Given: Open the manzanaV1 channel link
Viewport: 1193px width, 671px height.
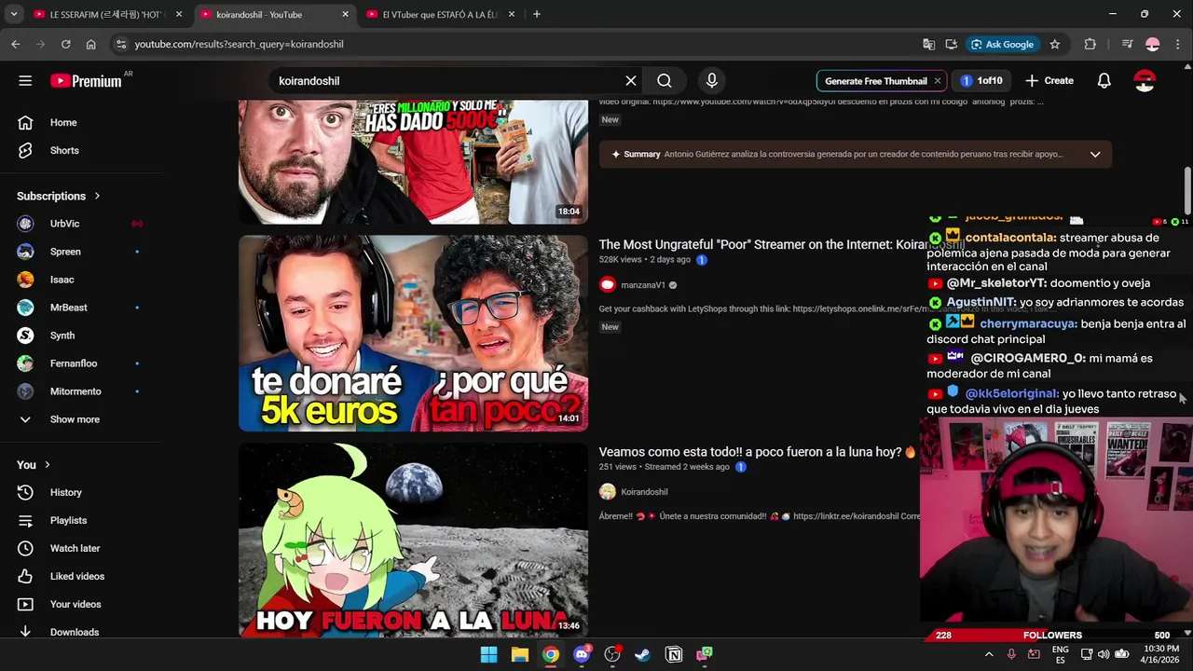Looking at the screenshot, I should coord(643,285).
